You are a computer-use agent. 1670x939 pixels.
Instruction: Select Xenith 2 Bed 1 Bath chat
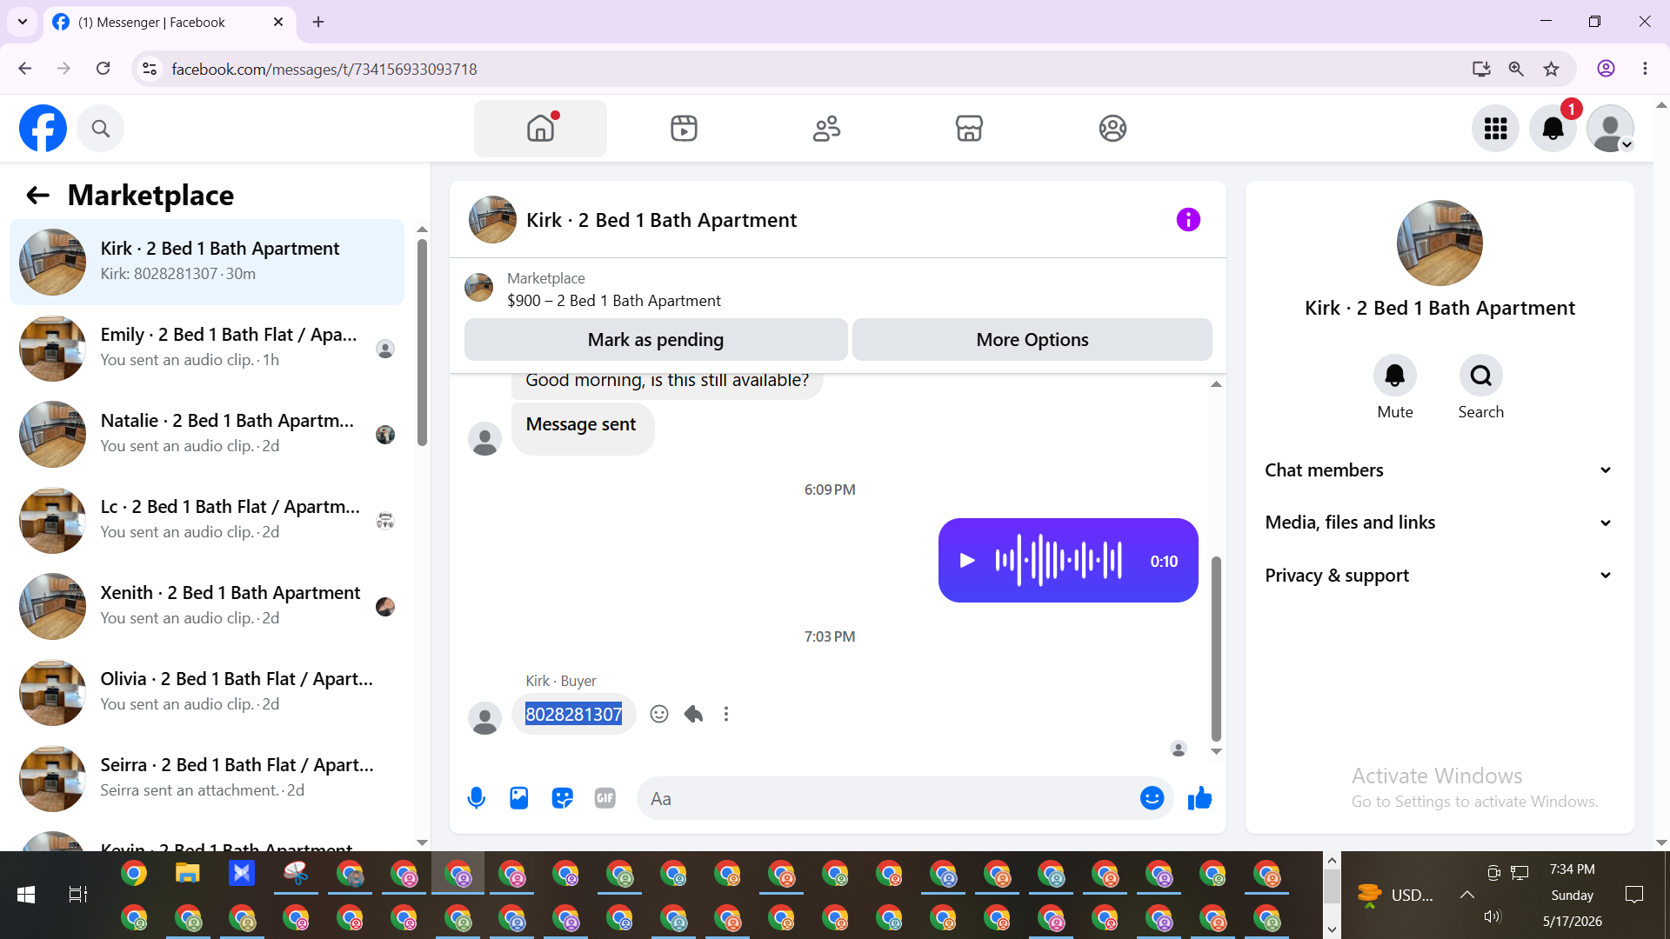pos(207,606)
